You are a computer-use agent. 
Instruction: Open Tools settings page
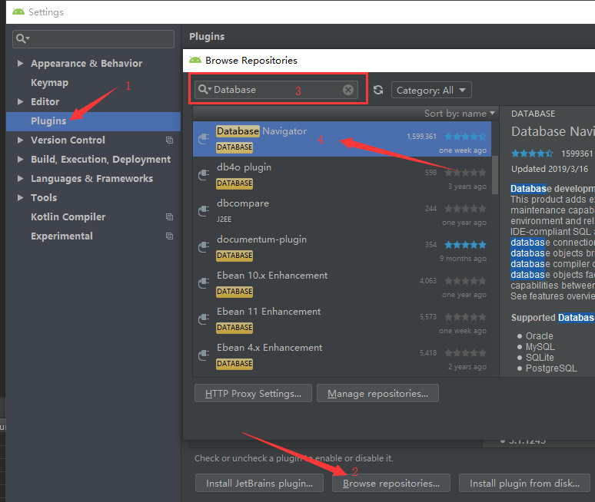44,197
